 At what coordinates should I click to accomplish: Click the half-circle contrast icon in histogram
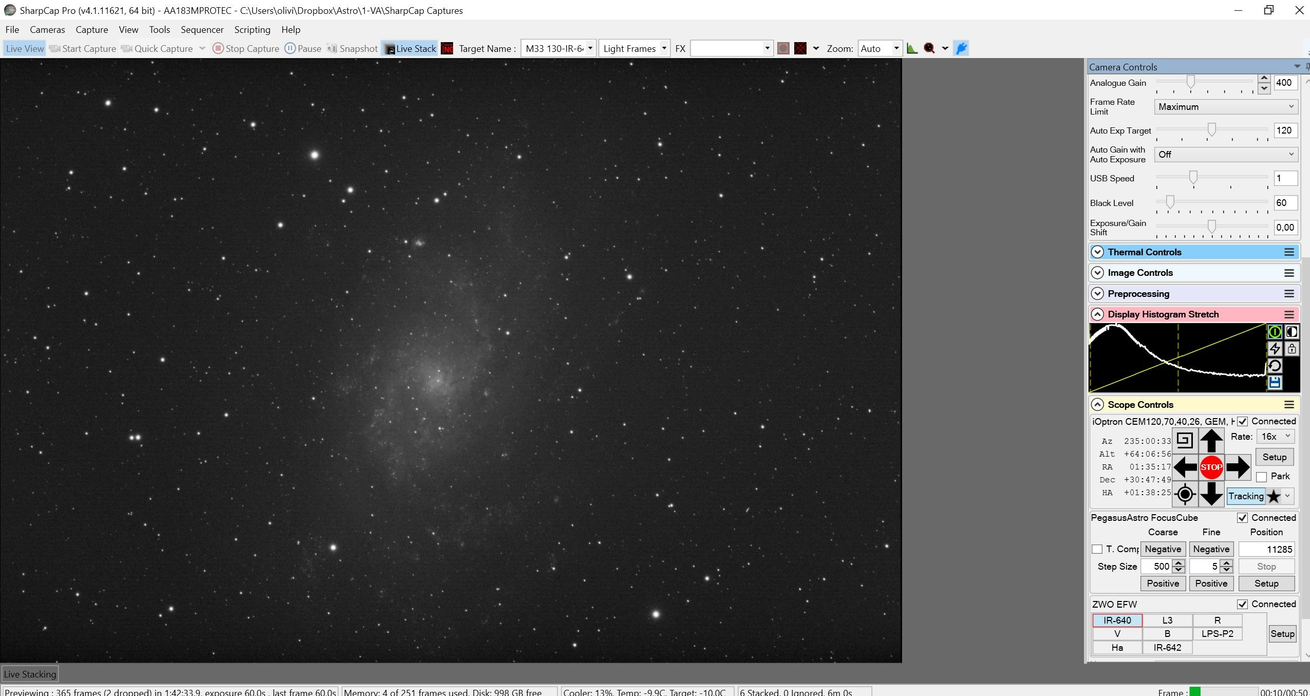pyautogui.click(x=1292, y=332)
